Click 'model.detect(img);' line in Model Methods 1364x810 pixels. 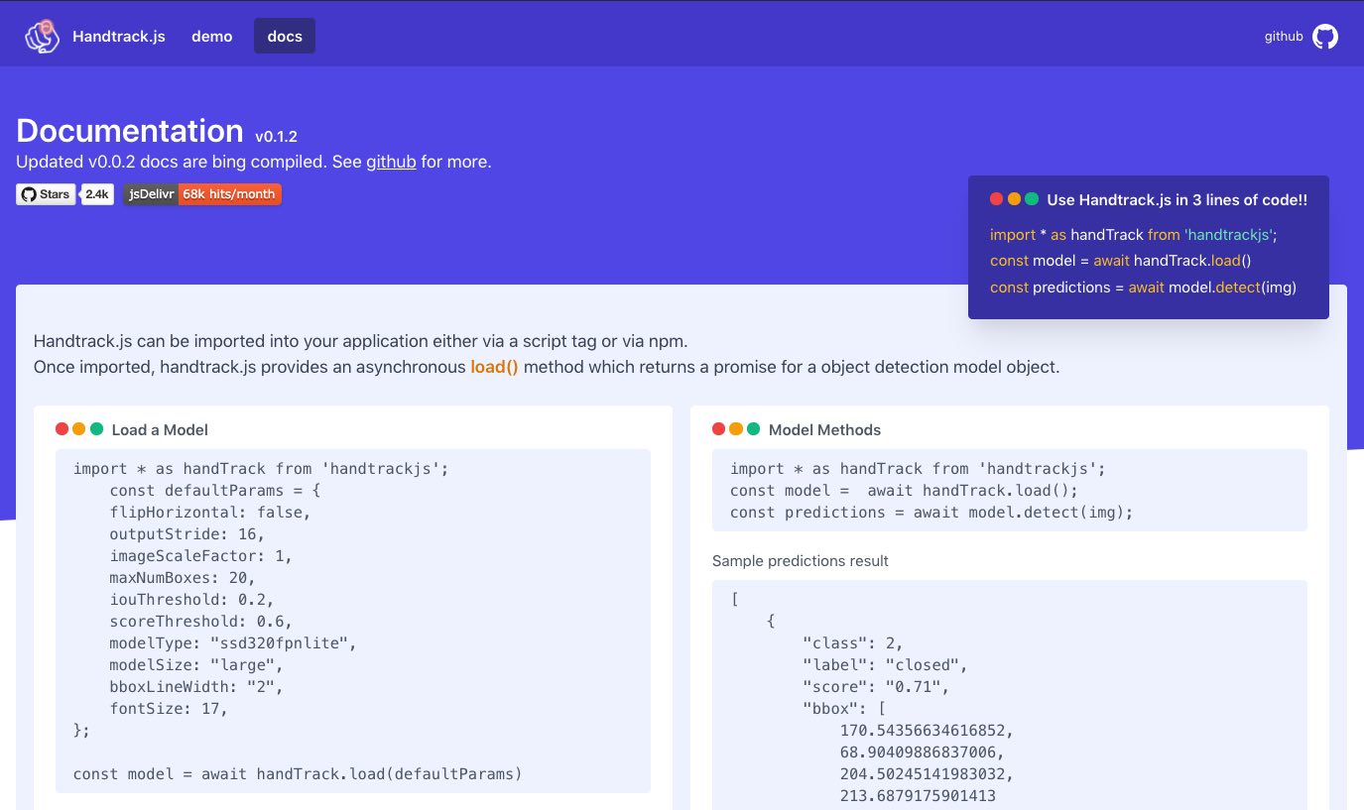(931, 513)
